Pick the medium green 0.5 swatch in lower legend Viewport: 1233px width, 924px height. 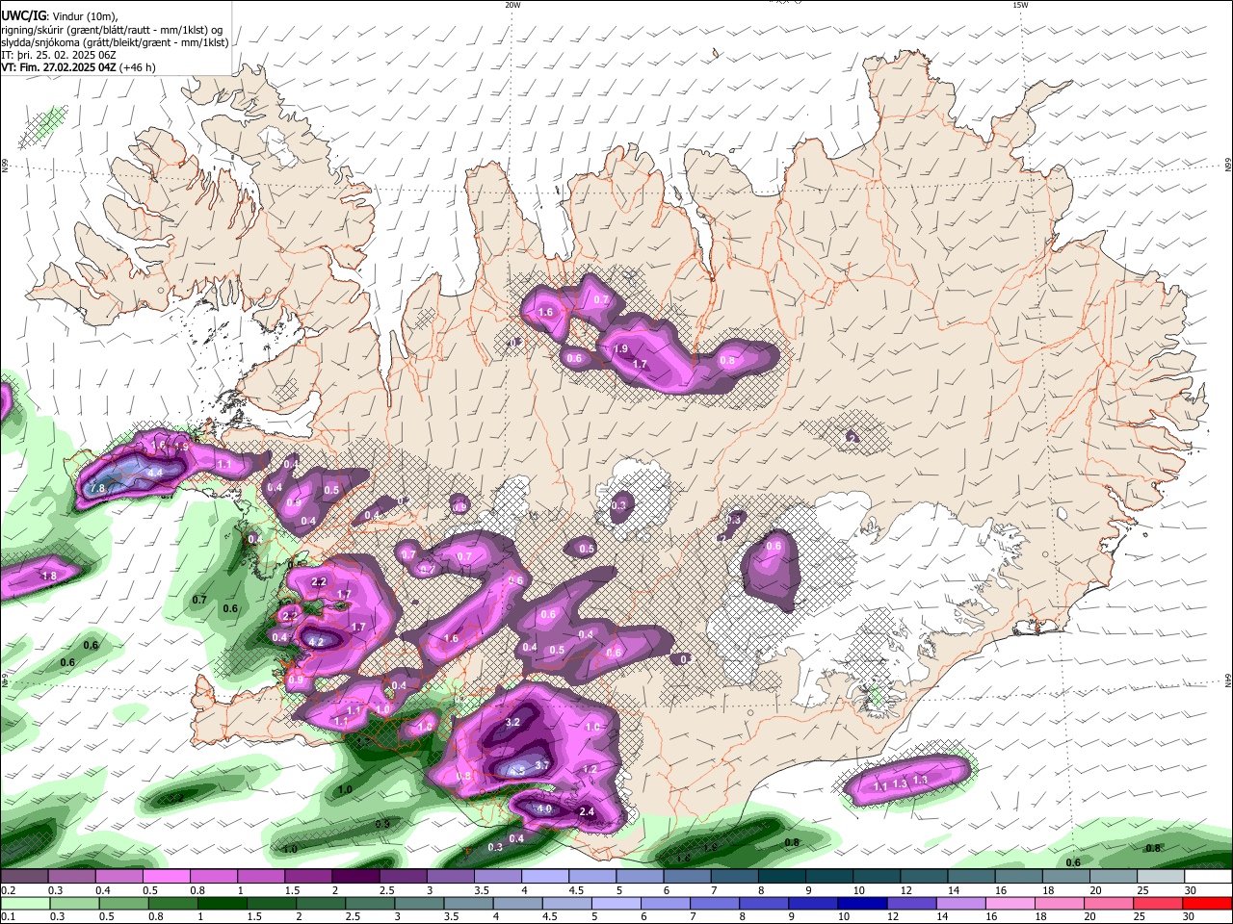pos(122,903)
